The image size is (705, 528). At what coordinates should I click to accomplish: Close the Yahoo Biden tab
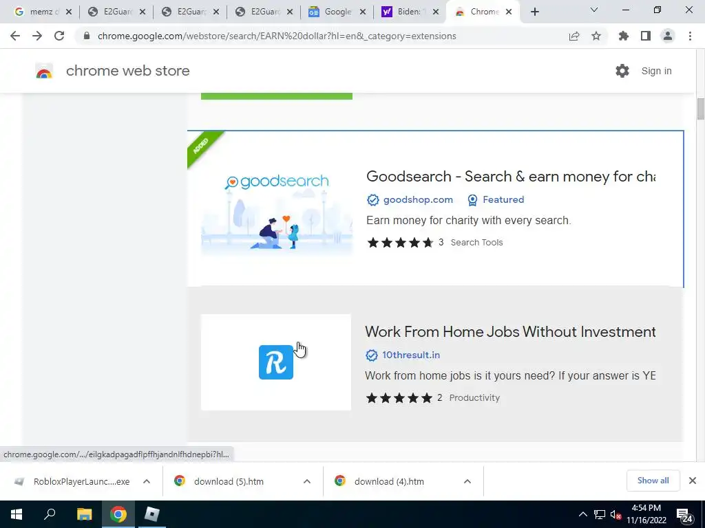coord(436,12)
